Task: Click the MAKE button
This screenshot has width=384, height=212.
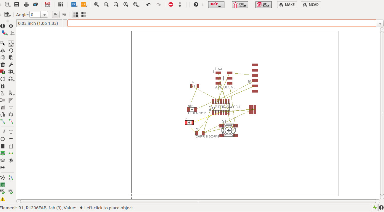Action: [287, 4]
